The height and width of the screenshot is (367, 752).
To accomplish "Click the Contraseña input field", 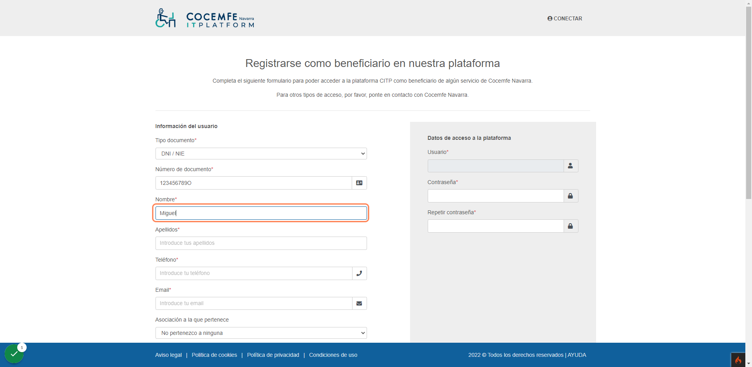I will coord(495,196).
